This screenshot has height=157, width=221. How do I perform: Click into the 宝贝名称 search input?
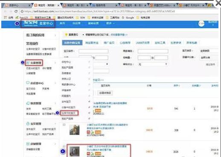93,51
